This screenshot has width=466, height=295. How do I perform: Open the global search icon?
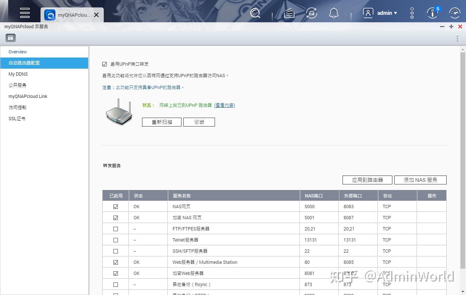click(x=255, y=13)
